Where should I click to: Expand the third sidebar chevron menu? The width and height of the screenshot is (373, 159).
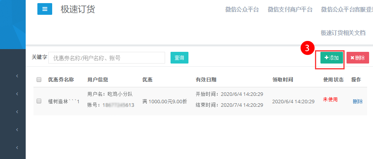point(17,111)
